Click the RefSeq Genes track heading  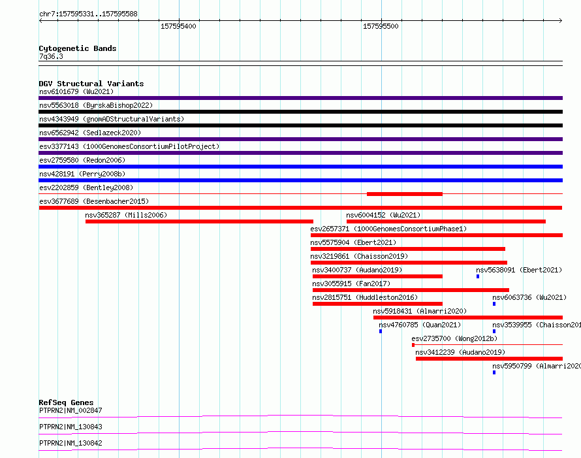pos(67,402)
